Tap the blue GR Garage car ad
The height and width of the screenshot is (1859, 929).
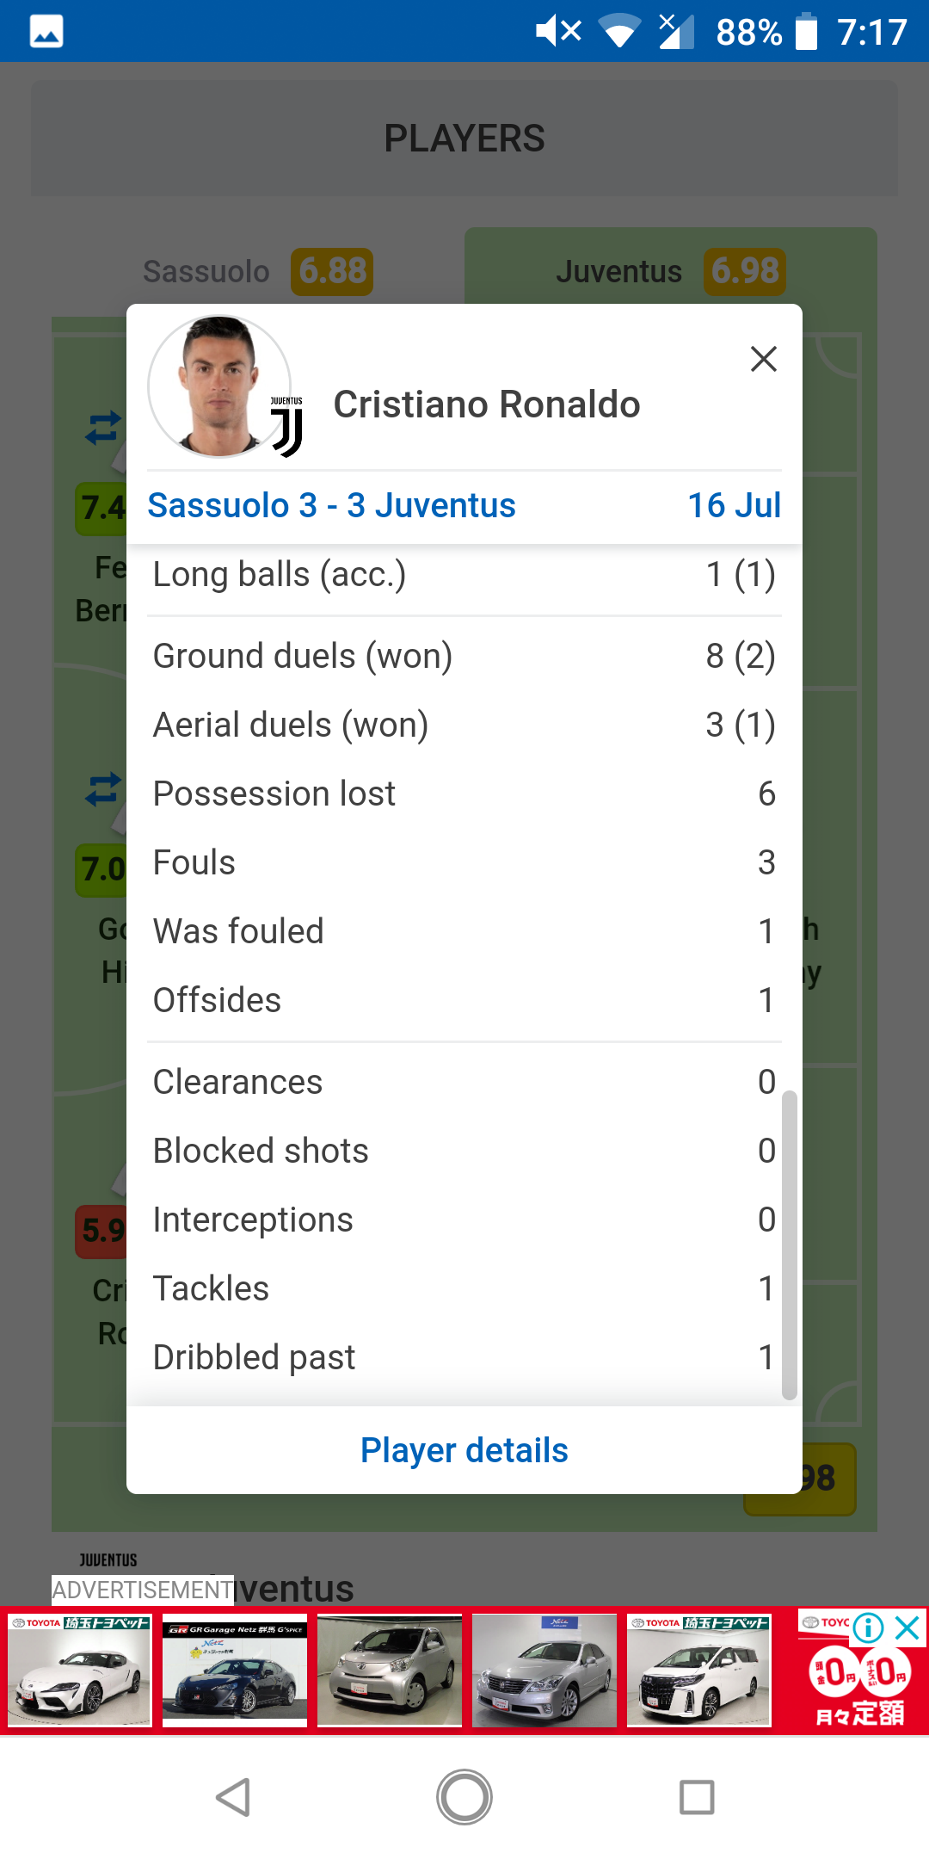(x=235, y=1671)
